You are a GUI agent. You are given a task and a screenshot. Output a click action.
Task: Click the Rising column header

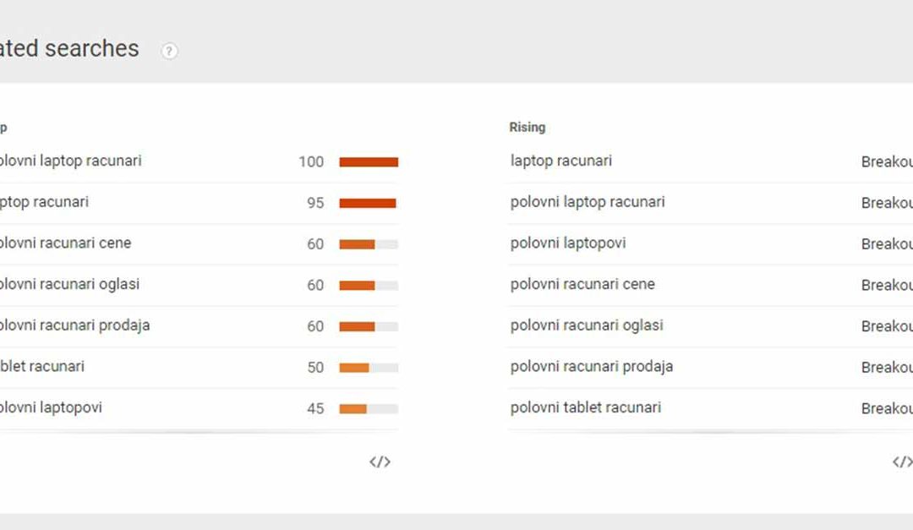(x=527, y=128)
